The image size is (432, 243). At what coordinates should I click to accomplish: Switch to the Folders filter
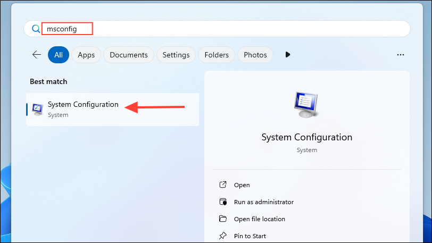(217, 55)
